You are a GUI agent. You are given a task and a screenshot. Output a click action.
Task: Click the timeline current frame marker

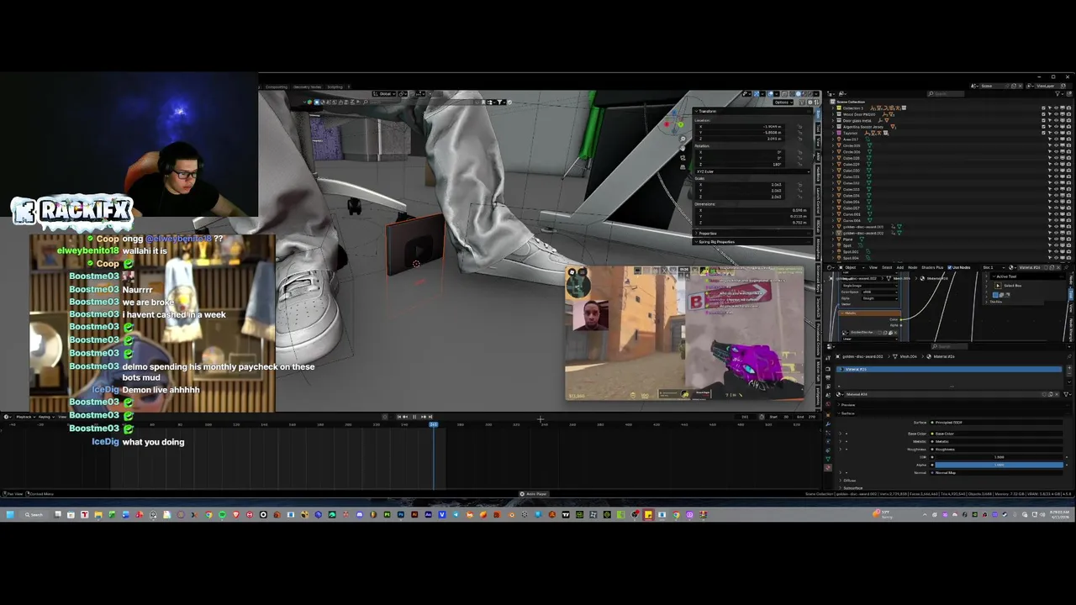tap(434, 424)
